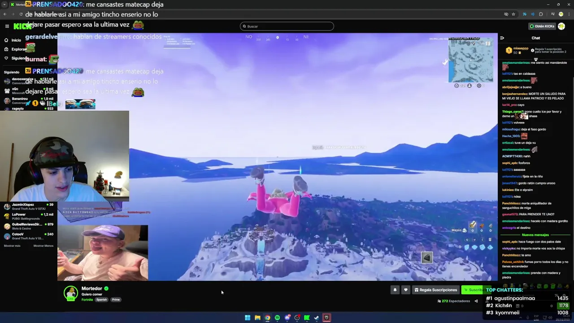Click the Kick logo
Image resolution: width=574 pixels, height=323 pixels.
click(22, 26)
